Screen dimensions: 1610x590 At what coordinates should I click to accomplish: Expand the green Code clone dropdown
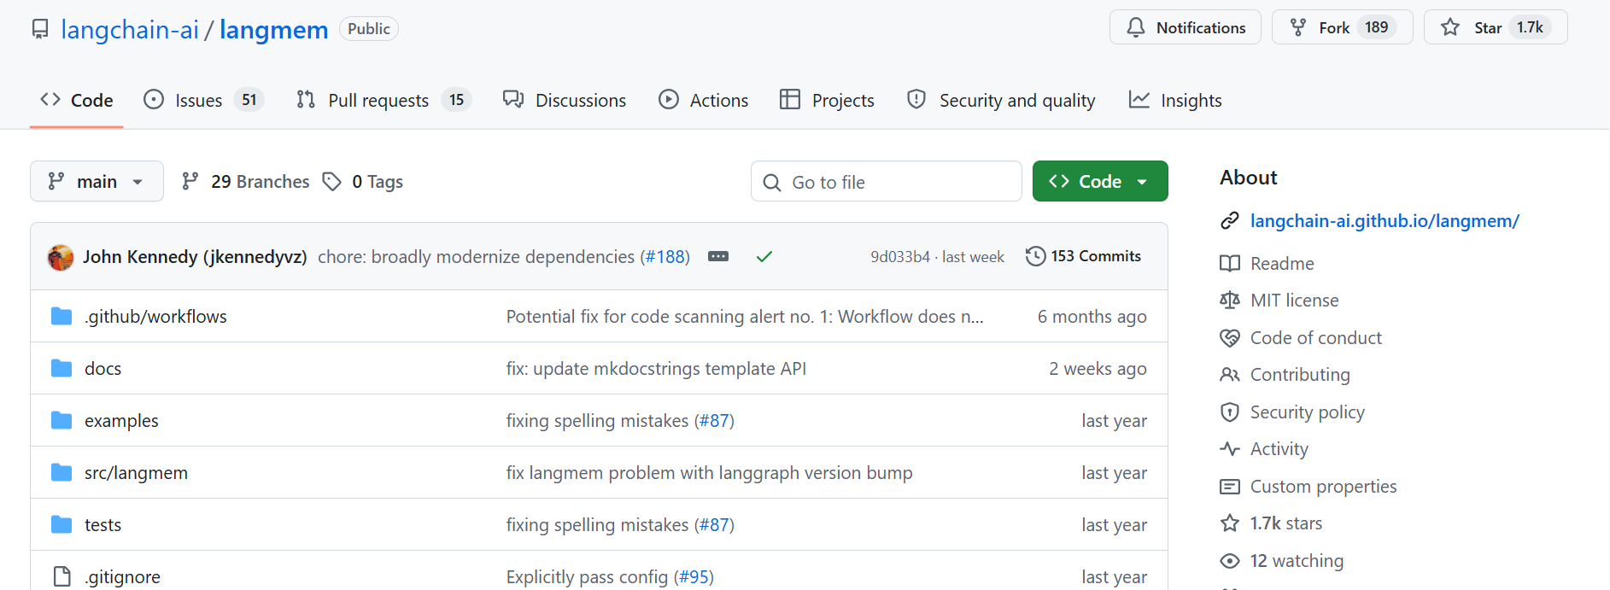(1099, 181)
